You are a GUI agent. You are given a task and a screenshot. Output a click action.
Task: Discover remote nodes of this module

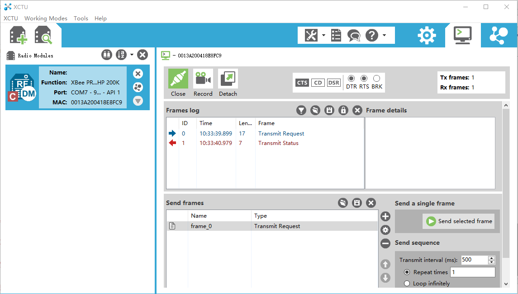[x=138, y=87]
